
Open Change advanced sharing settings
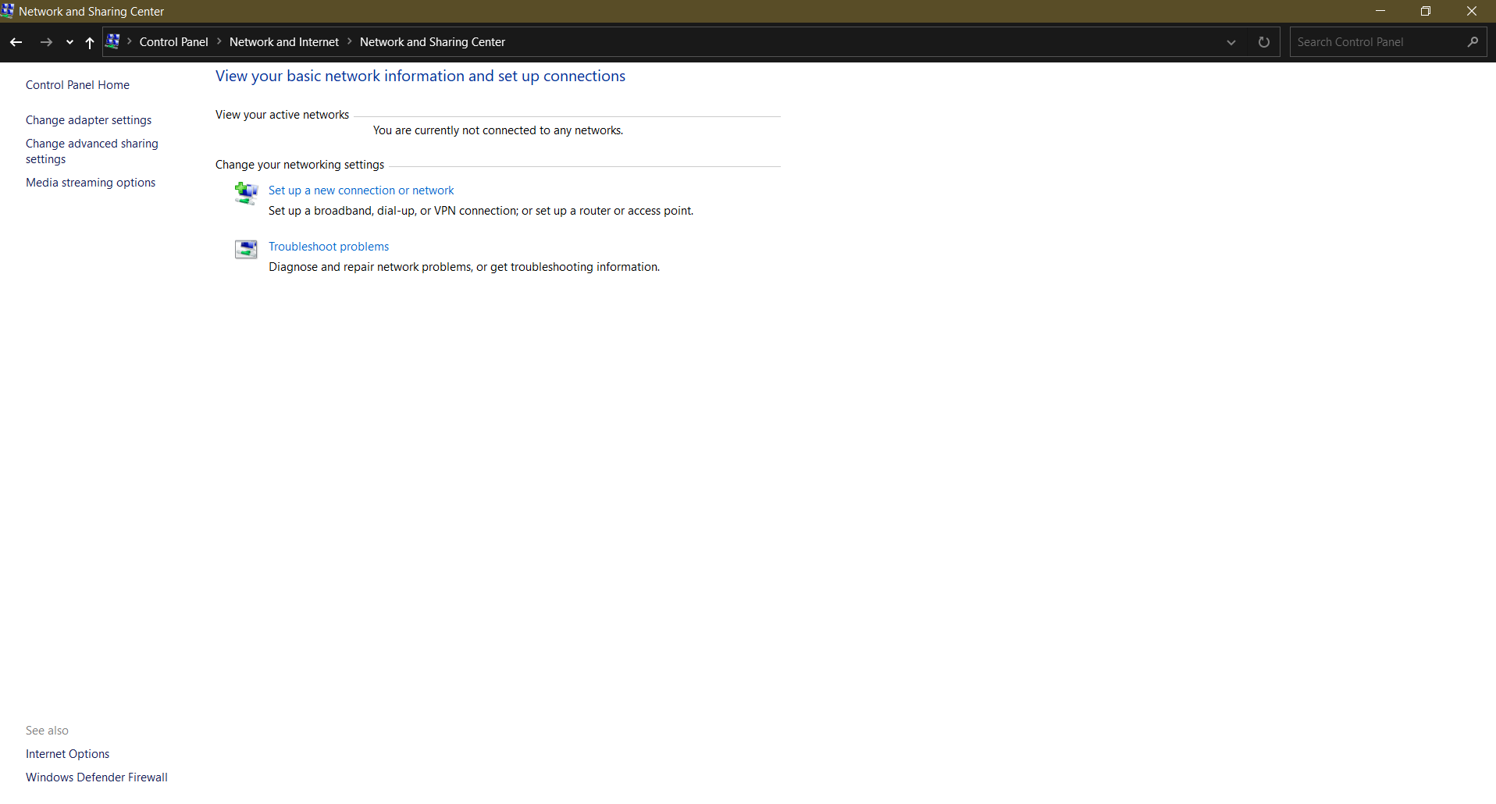click(x=91, y=151)
